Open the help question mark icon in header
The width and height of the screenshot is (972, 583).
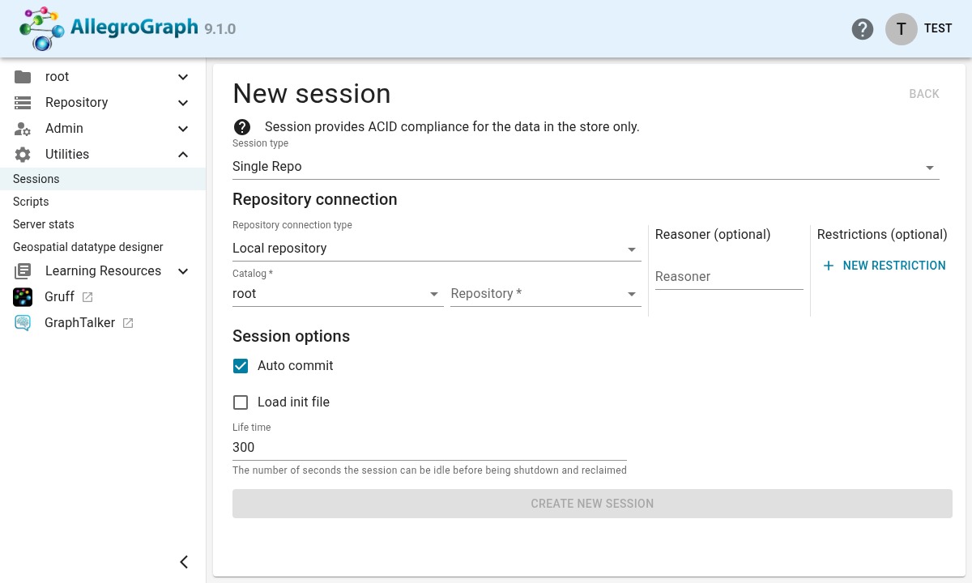863,29
